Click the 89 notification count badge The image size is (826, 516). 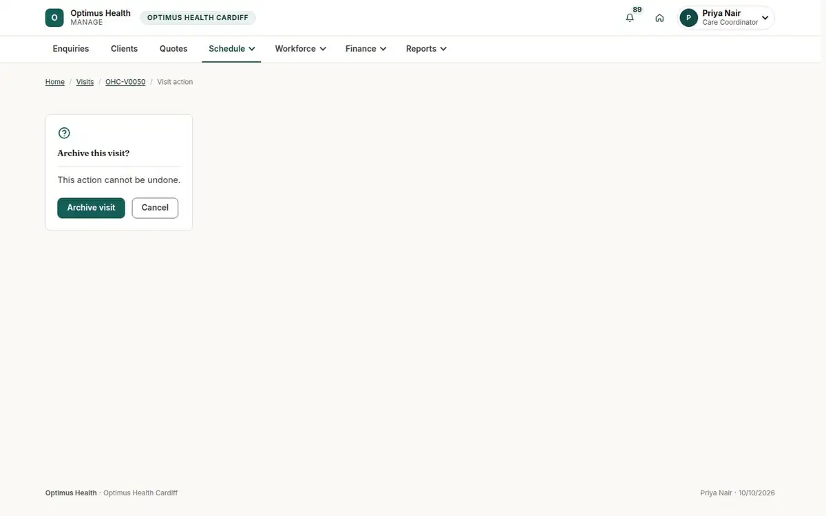pyautogui.click(x=637, y=10)
